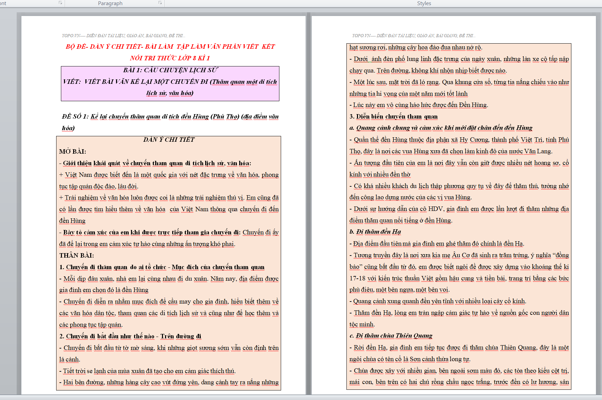
Task: Click the line 'Thăm đền Hạ, lòng em tràn ngập cảm giác'
Action: pyautogui.click(x=459, y=313)
